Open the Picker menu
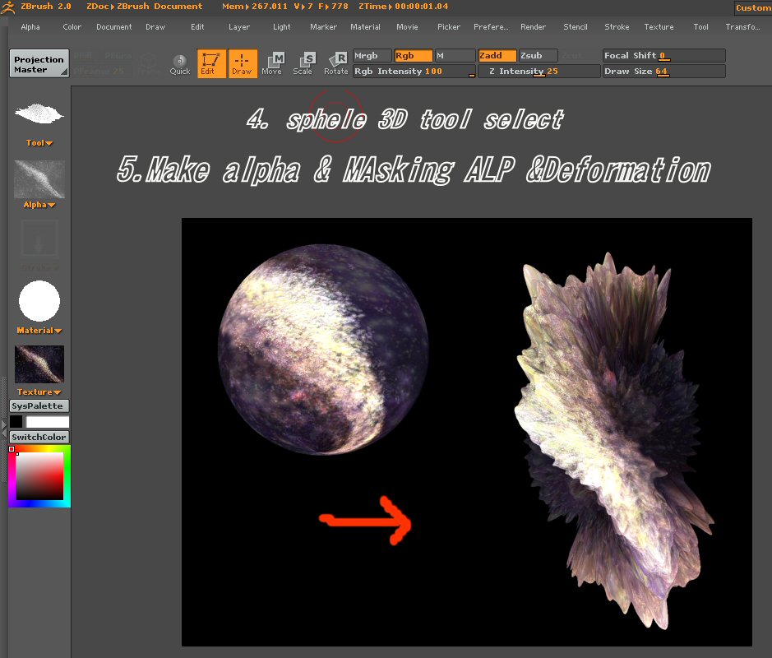The image size is (772, 658). point(449,27)
